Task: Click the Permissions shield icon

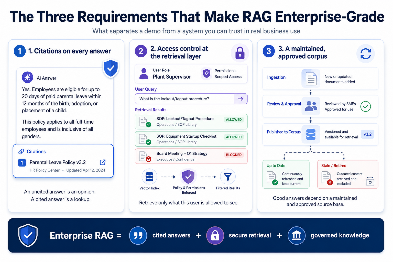Action: click(x=206, y=74)
